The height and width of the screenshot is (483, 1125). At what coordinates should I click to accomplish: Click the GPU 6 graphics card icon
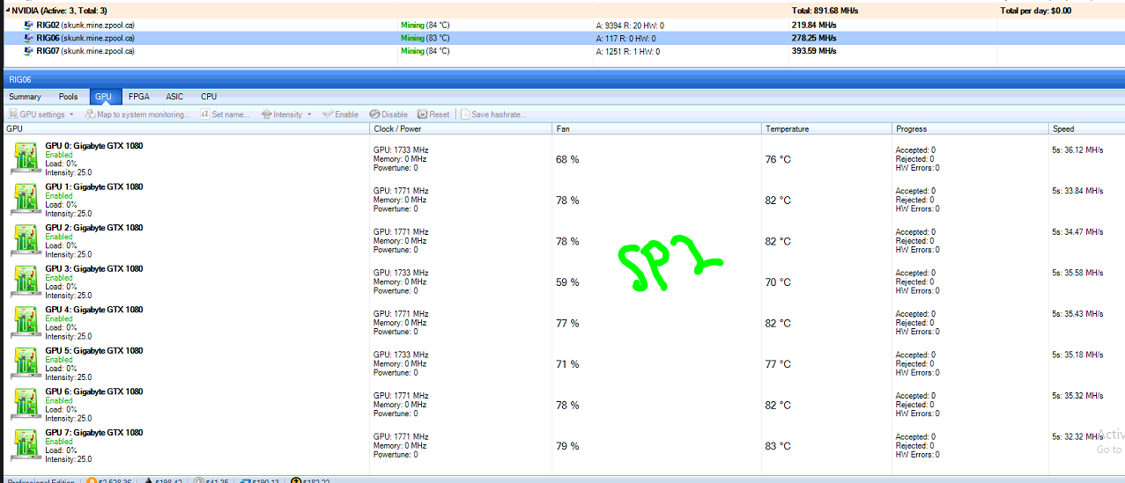click(x=26, y=405)
